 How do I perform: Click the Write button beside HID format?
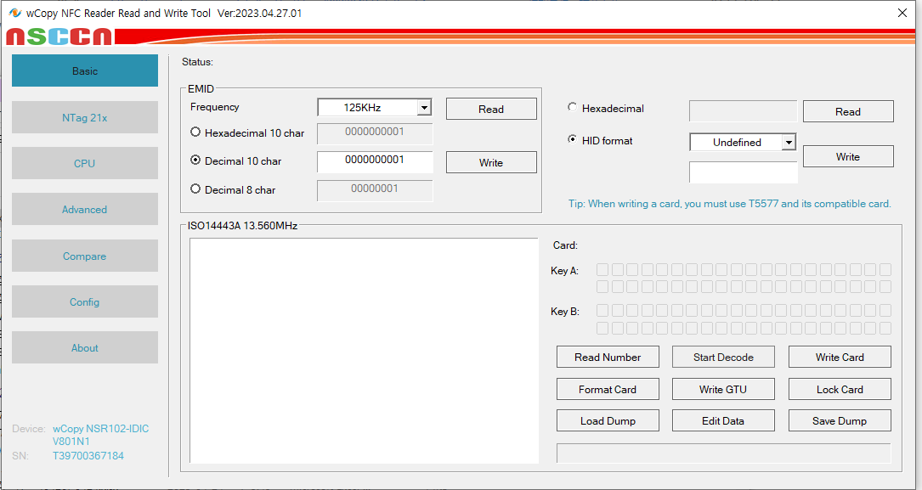pos(848,156)
